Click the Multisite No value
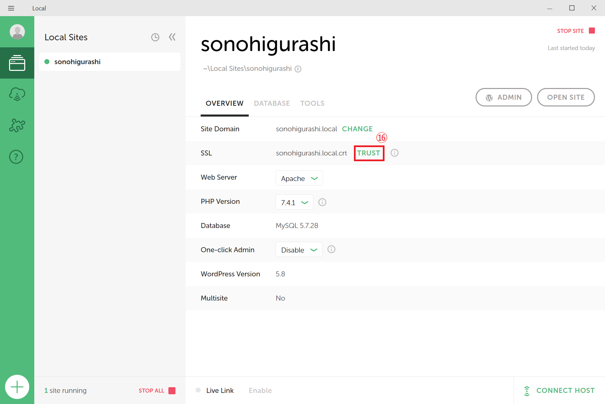The width and height of the screenshot is (605, 404). click(280, 298)
